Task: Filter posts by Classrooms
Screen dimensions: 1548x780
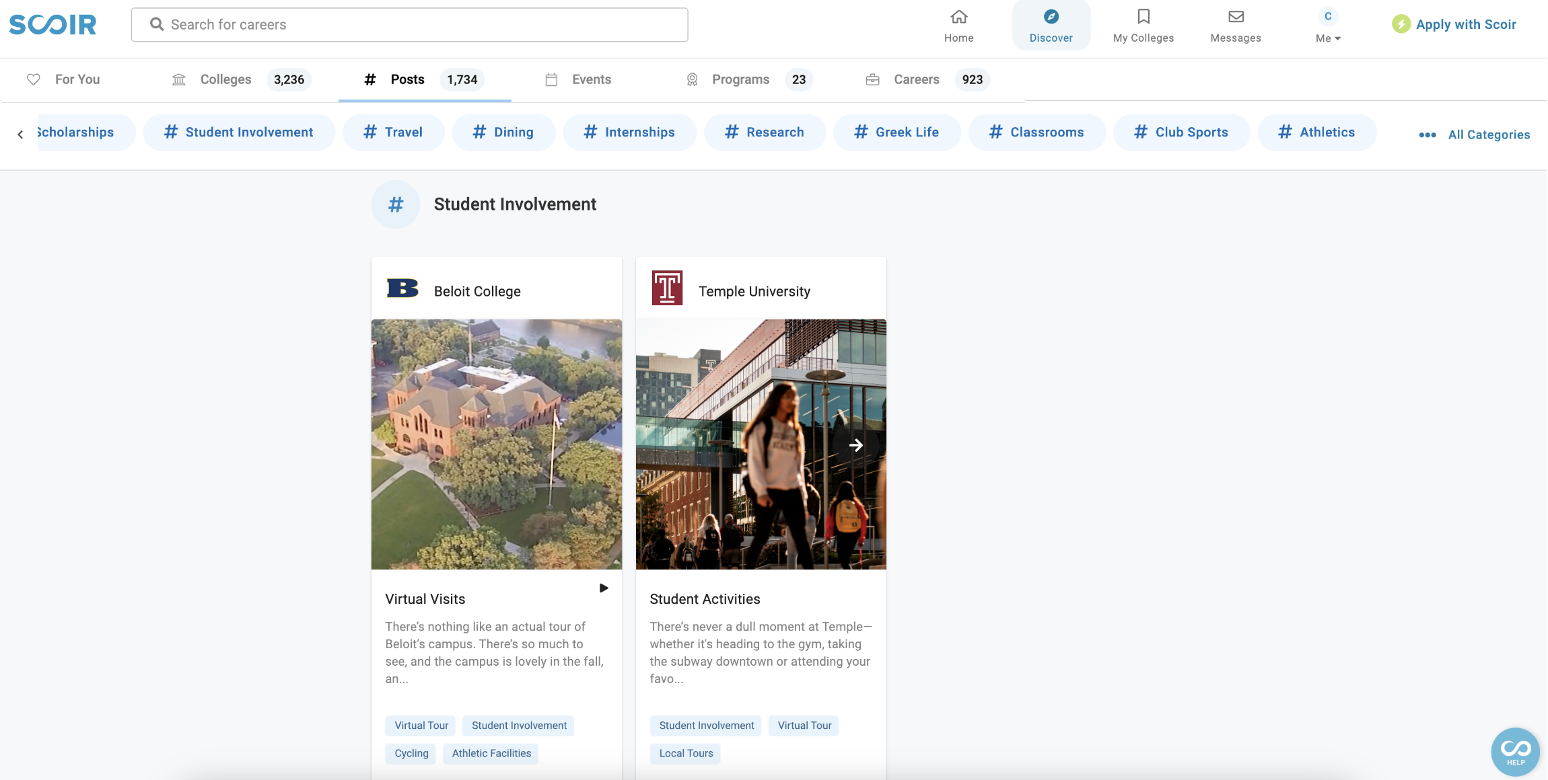Action: click(1036, 132)
